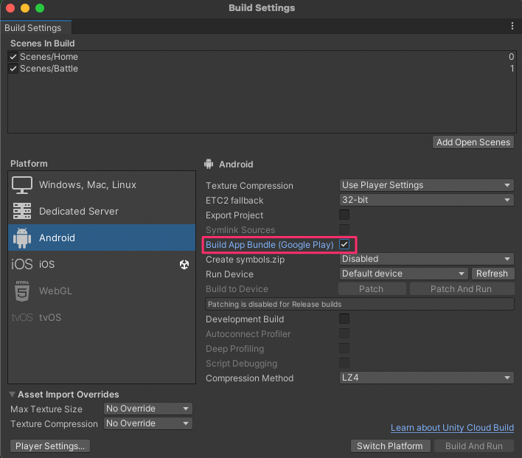This screenshot has height=458, width=522.
Task: Select the iOS platform row
Action: [x=102, y=264]
